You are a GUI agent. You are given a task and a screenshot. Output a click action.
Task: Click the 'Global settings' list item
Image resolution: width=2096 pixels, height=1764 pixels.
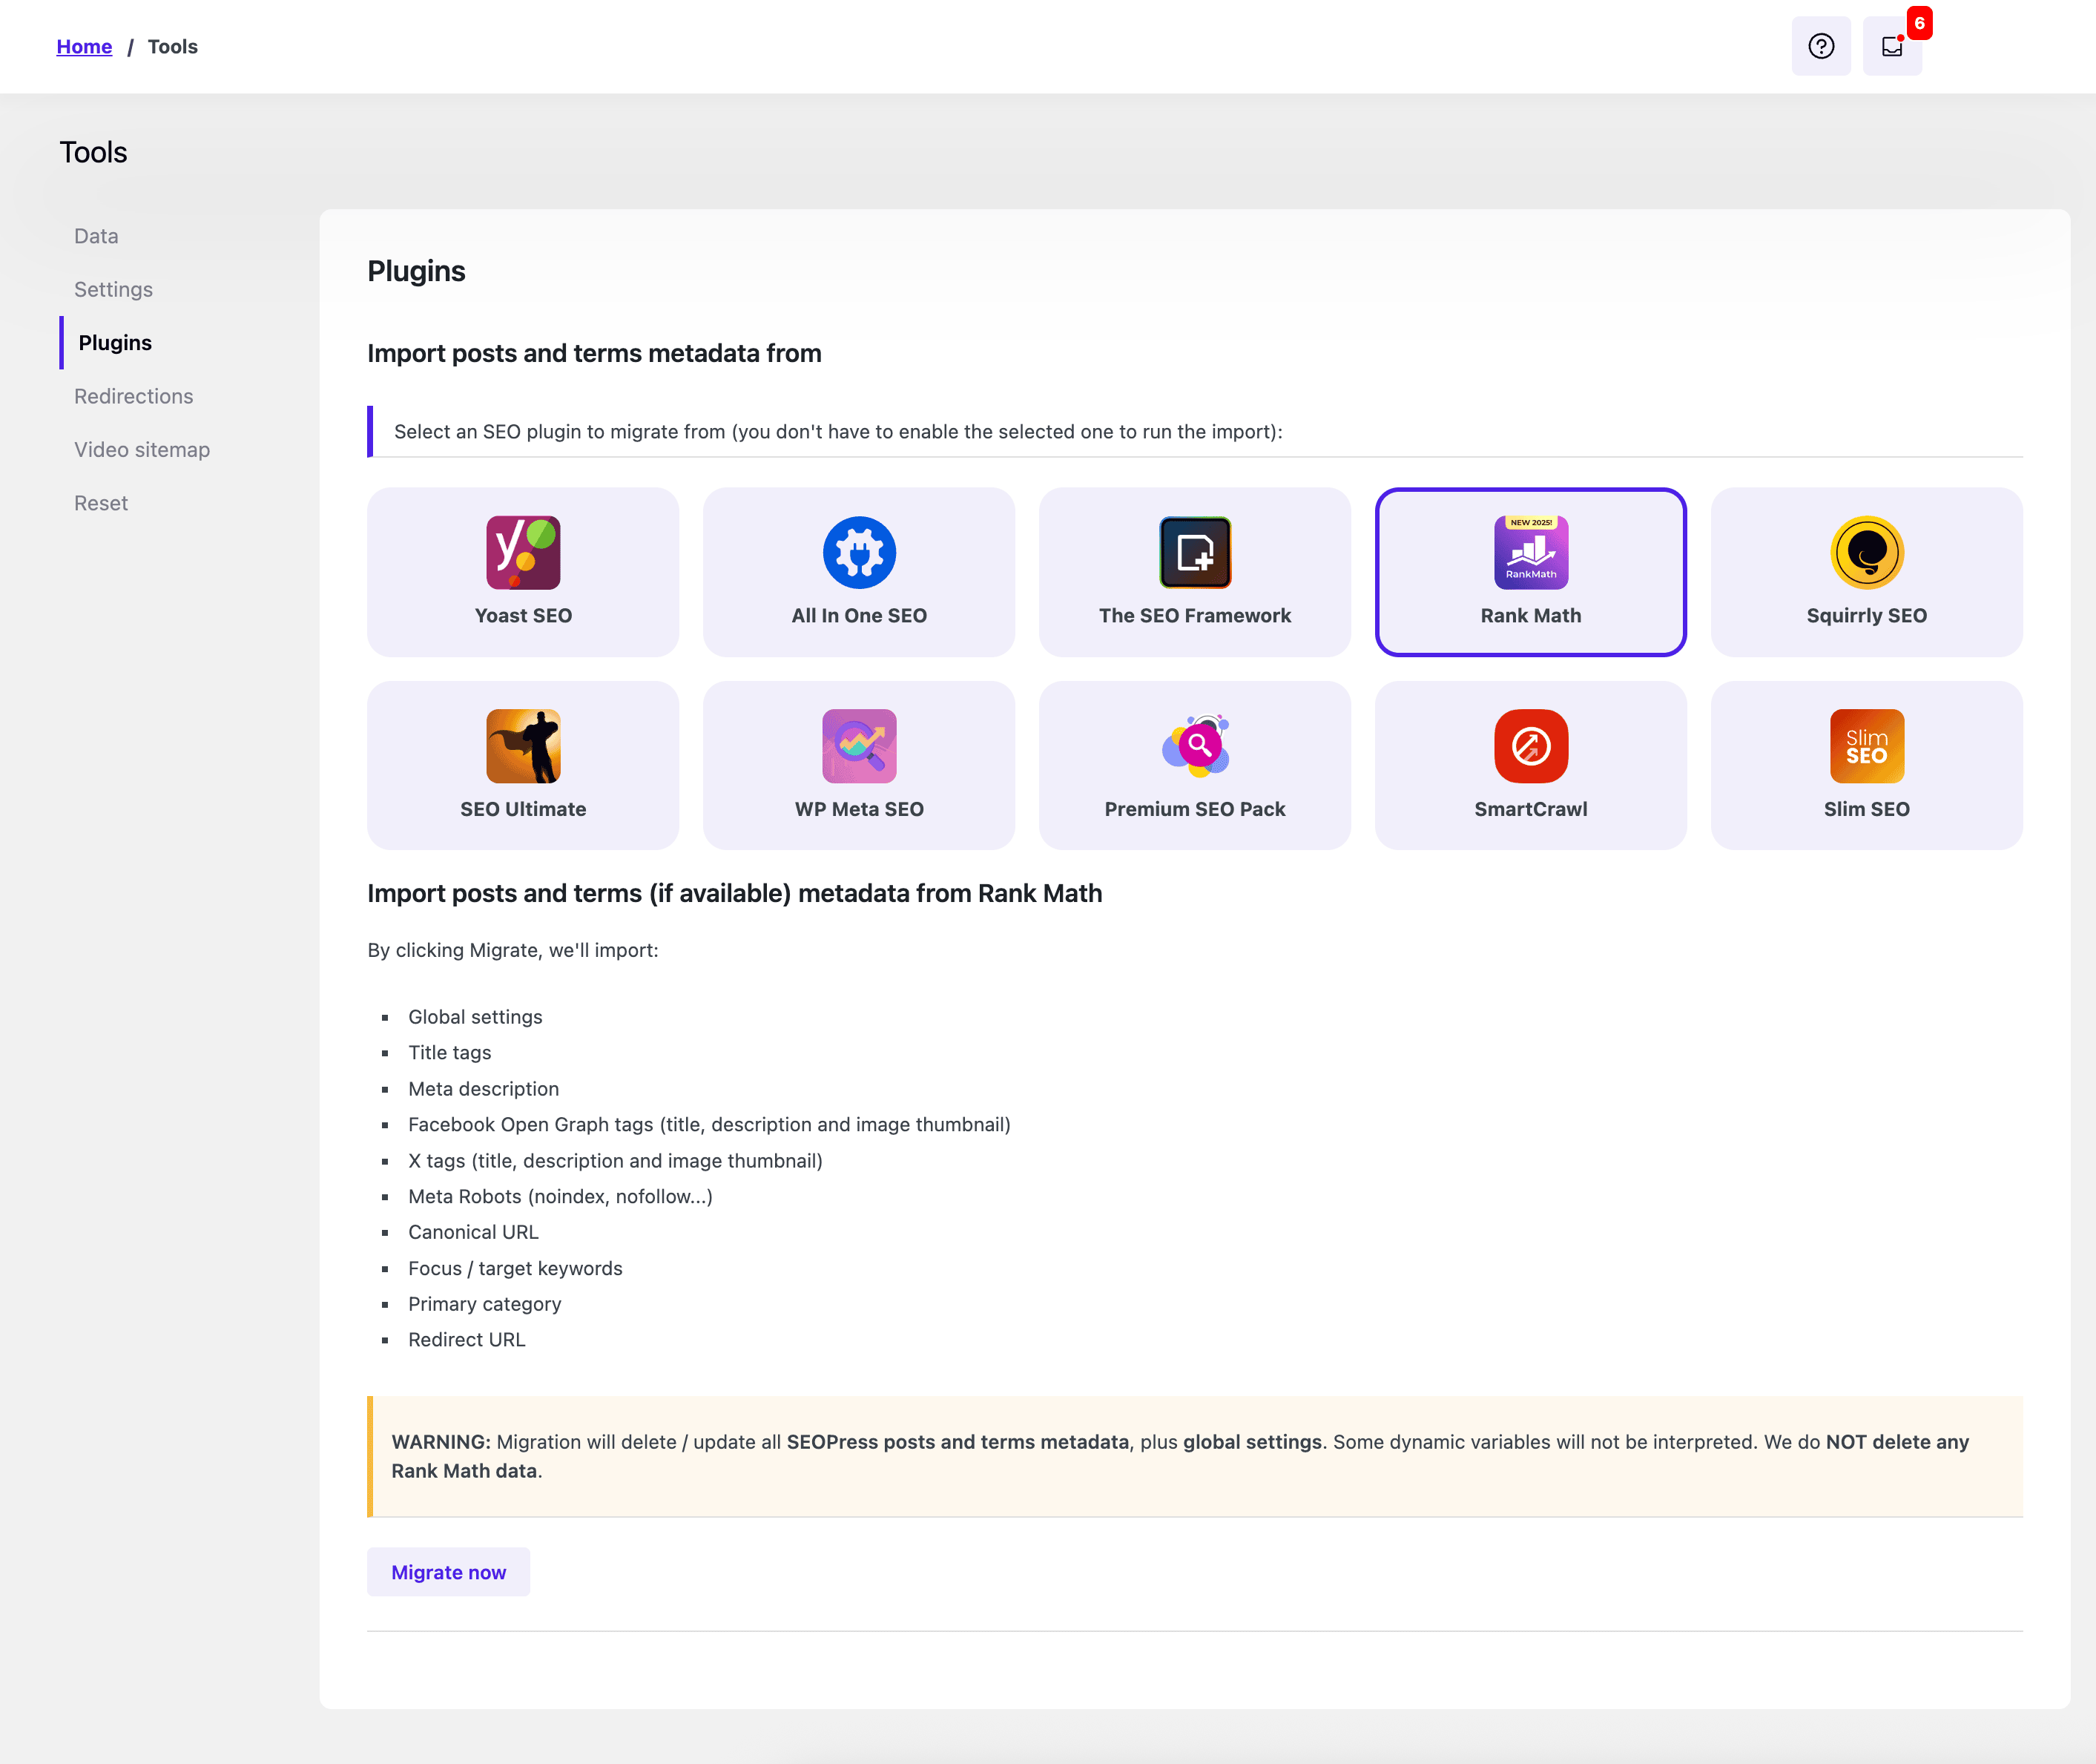(x=475, y=1017)
